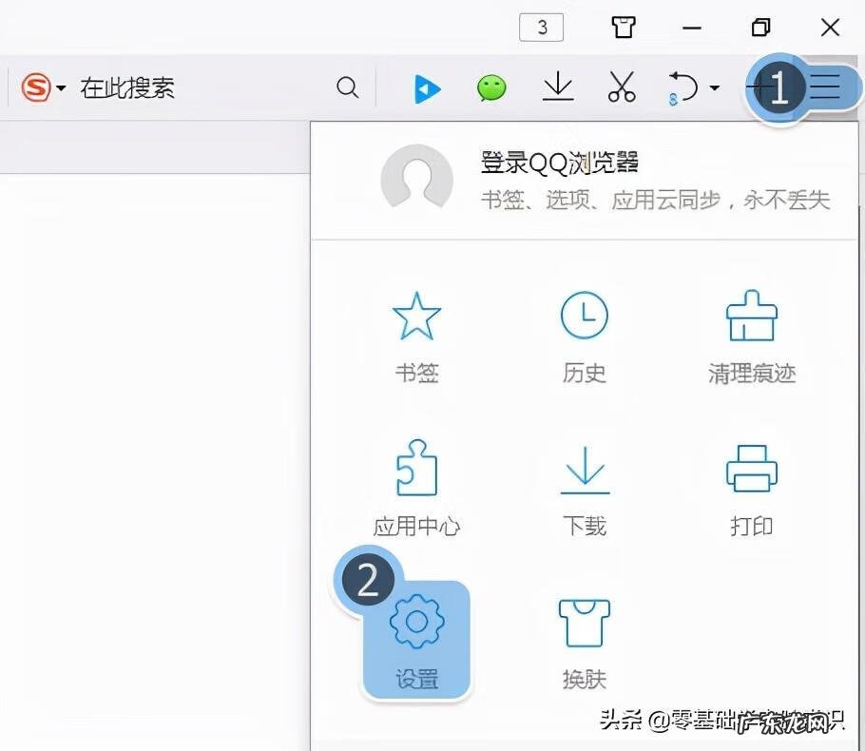
Task: Open the Sogou search engine dropdown
Action: (x=44, y=88)
